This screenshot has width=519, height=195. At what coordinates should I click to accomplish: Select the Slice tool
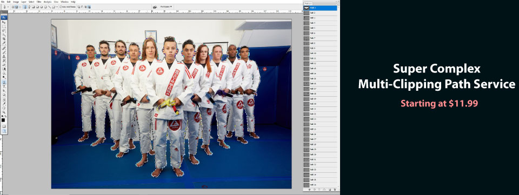pyautogui.click(x=4, y=43)
